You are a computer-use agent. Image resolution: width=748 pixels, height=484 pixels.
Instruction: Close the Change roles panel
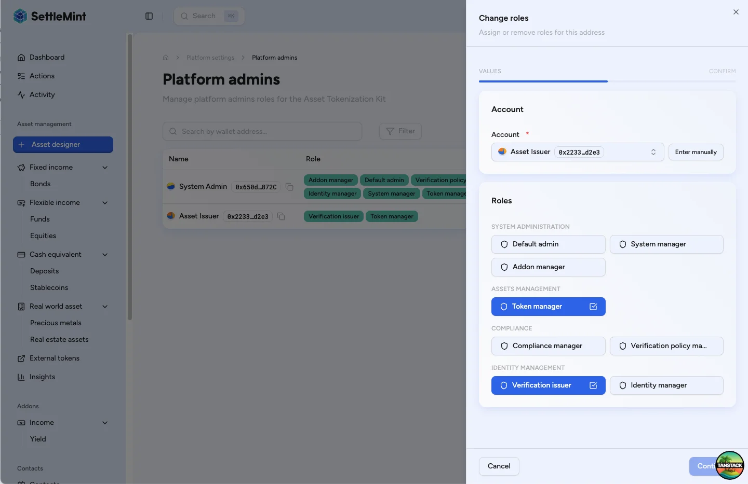click(736, 12)
